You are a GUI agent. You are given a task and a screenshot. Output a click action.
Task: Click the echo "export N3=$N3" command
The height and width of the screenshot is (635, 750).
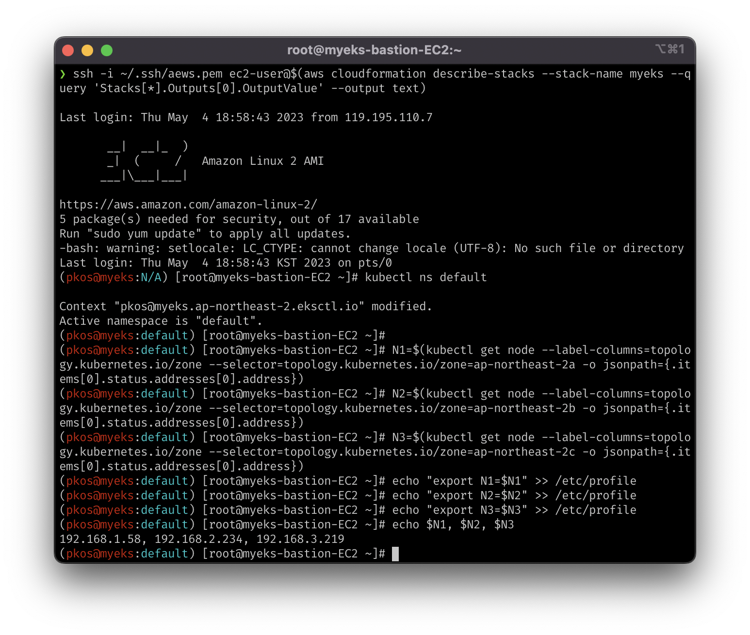point(514,510)
